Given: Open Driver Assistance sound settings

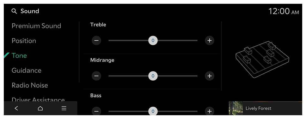Looking at the screenshot, I should click(x=38, y=99).
